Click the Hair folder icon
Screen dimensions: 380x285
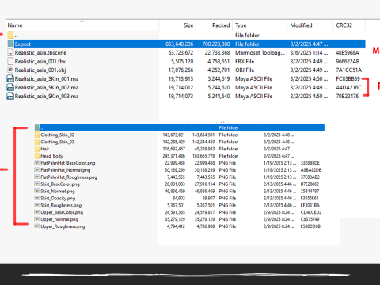click(x=37, y=149)
